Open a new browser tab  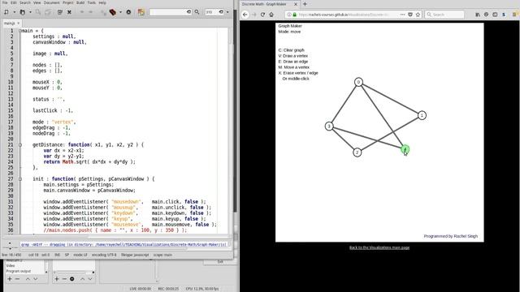click(x=305, y=4)
